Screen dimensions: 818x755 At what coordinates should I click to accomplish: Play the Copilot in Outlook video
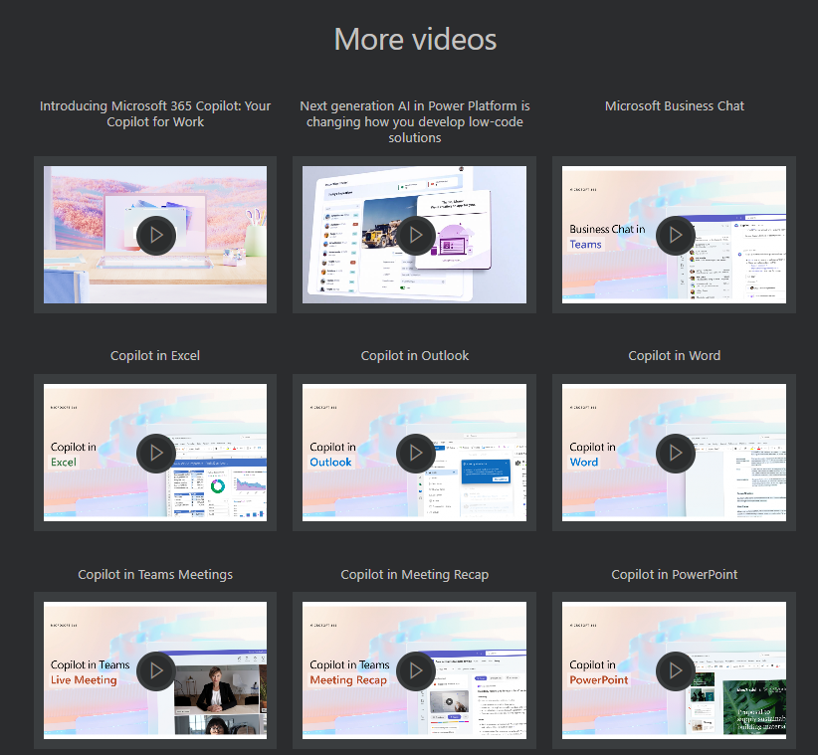416,454
